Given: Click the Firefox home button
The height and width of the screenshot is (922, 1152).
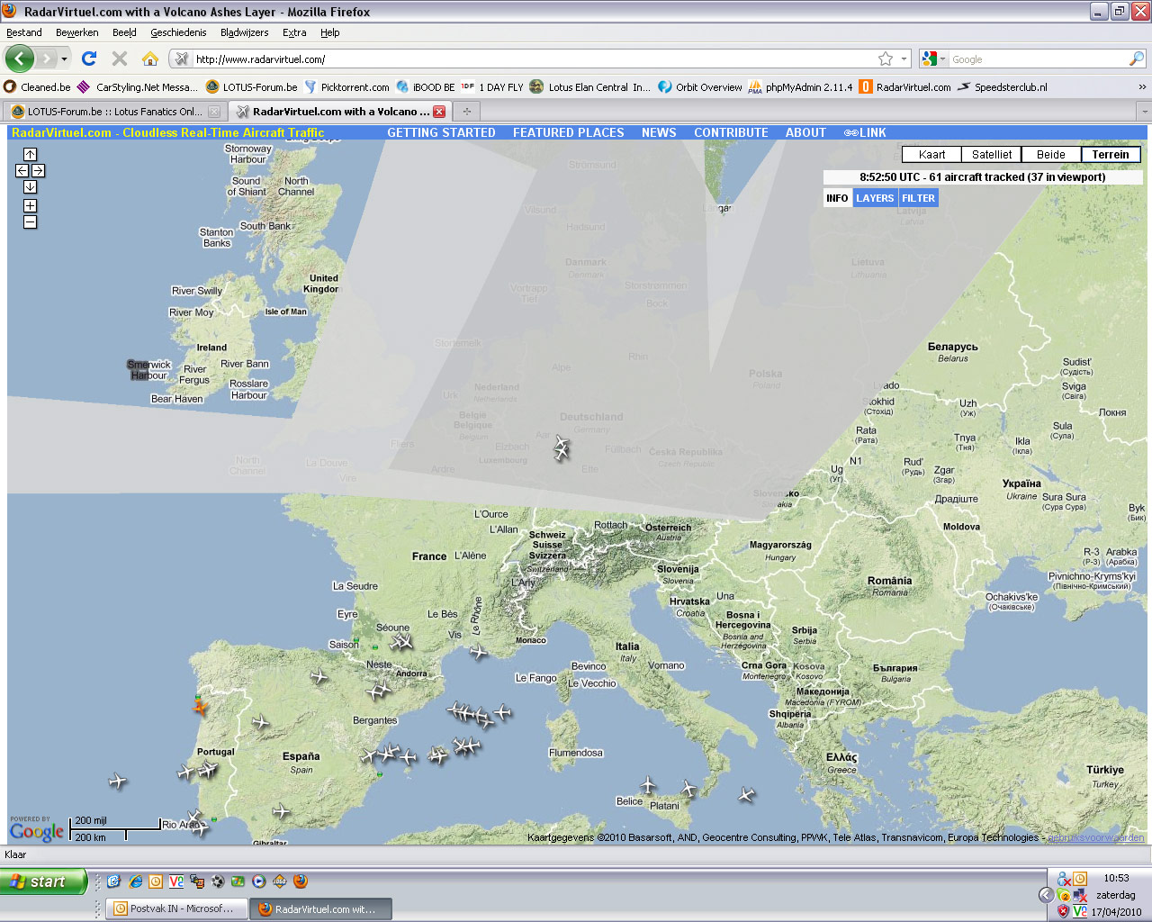Looking at the screenshot, I should (150, 59).
